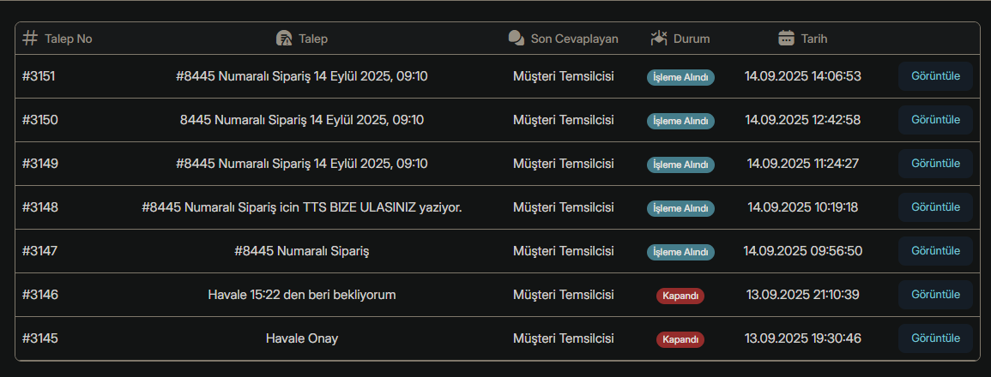The width and height of the screenshot is (991, 377).
Task: Click Görüntüle on ticket #3147 row
Action: [934, 251]
